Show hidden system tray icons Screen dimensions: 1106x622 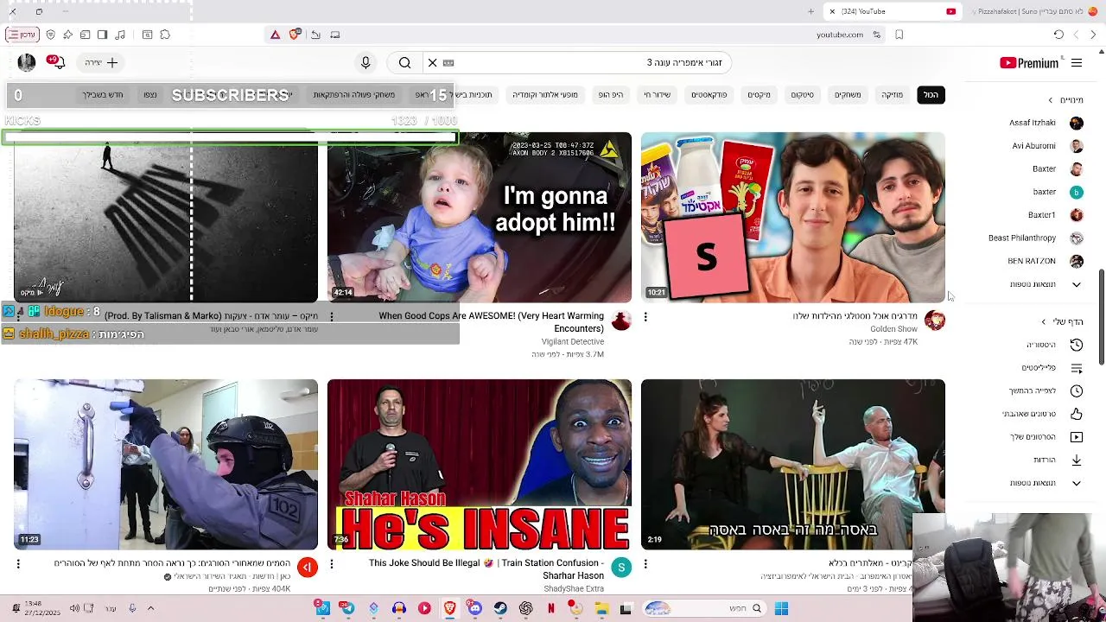coord(149,608)
